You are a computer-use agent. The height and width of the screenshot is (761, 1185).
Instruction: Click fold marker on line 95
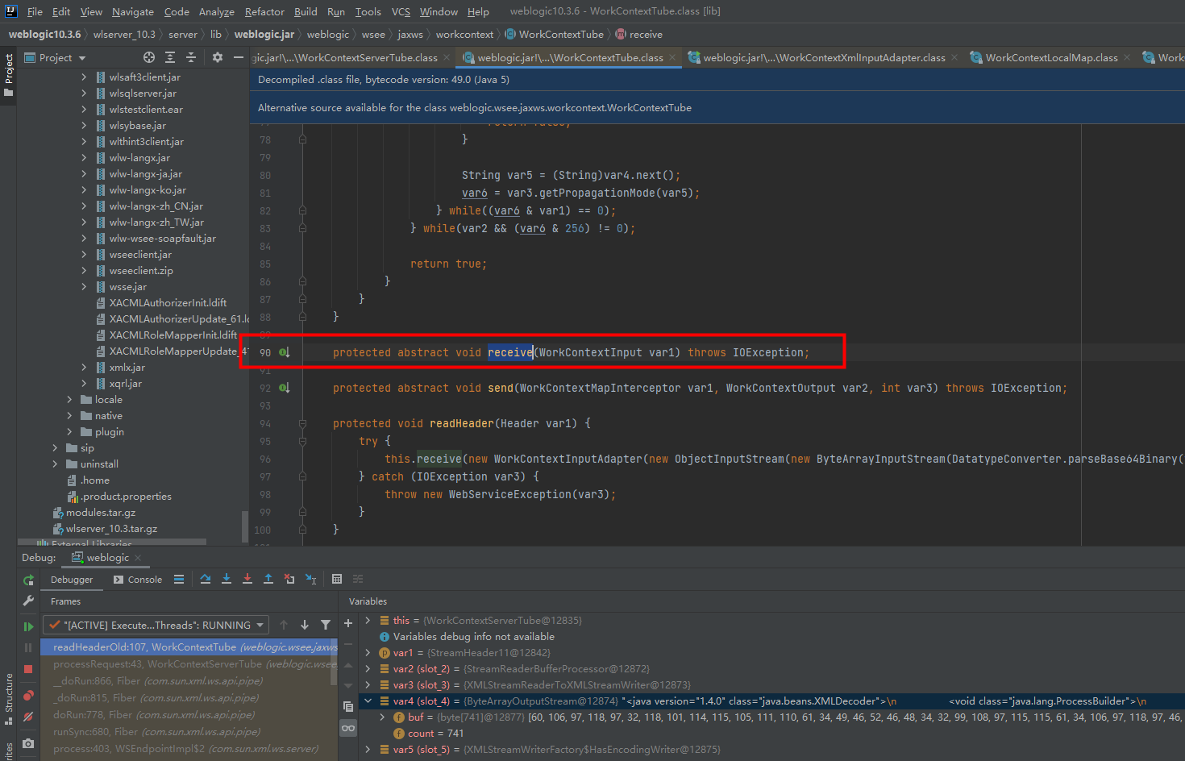pyautogui.click(x=302, y=441)
